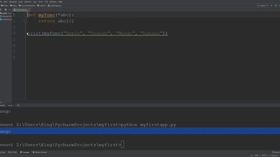Viewport: 280px width, 157px height.
Task: Open the Refactor menu
Action: pyautogui.click(x=28, y=2)
